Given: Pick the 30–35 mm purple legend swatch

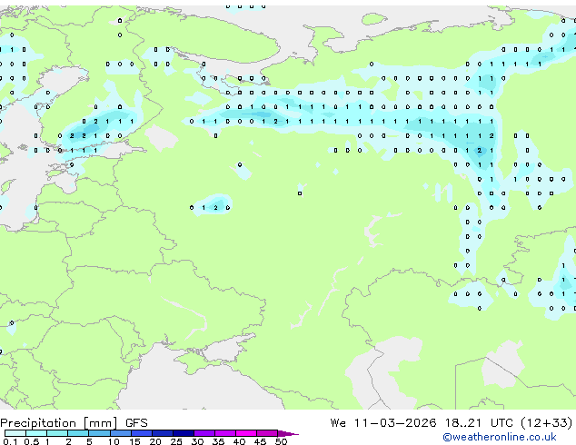Looking at the screenshot, I should (x=204, y=433).
